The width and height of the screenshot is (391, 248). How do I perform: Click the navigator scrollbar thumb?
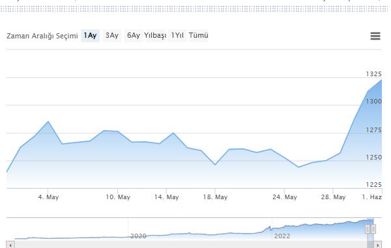(x=370, y=245)
